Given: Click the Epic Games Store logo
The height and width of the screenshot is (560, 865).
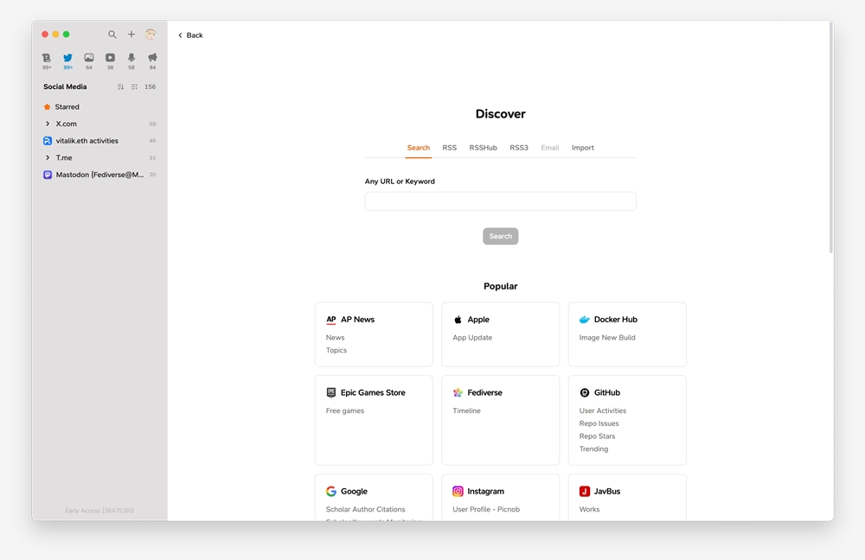Looking at the screenshot, I should coord(331,392).
